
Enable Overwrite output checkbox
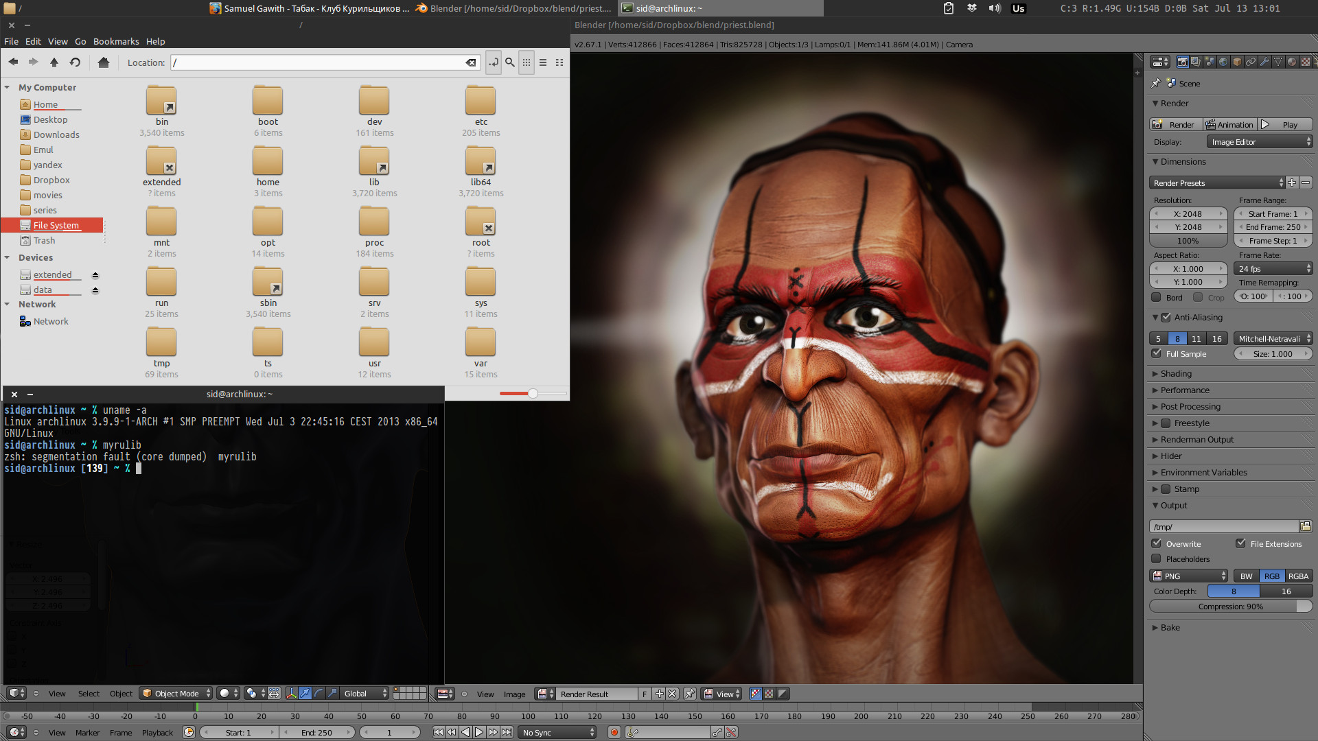[x=1156, y=543]
